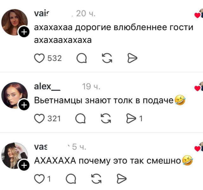Like the 'Вьетнамцы знают толк' comment
The width and height of the screenshot is (203, 190).
(39, 118)
